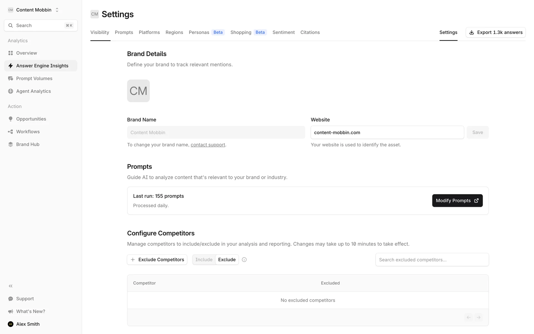Collapse the sidebar with double-chevron icon
The width and height of the screenshot is (534, 334).
(x=11, y=286)
